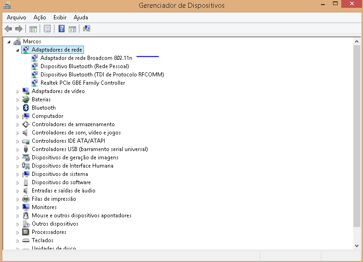Click the Controladores de armazenamento icon

pyautogui.click(x=26, y=124)
